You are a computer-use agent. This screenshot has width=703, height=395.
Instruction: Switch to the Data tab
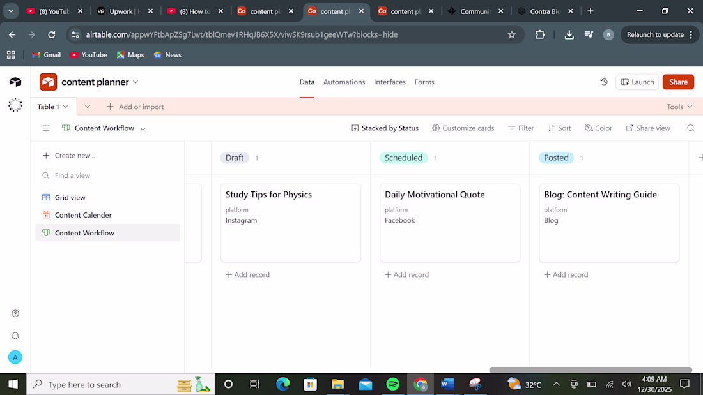(307, 82)
